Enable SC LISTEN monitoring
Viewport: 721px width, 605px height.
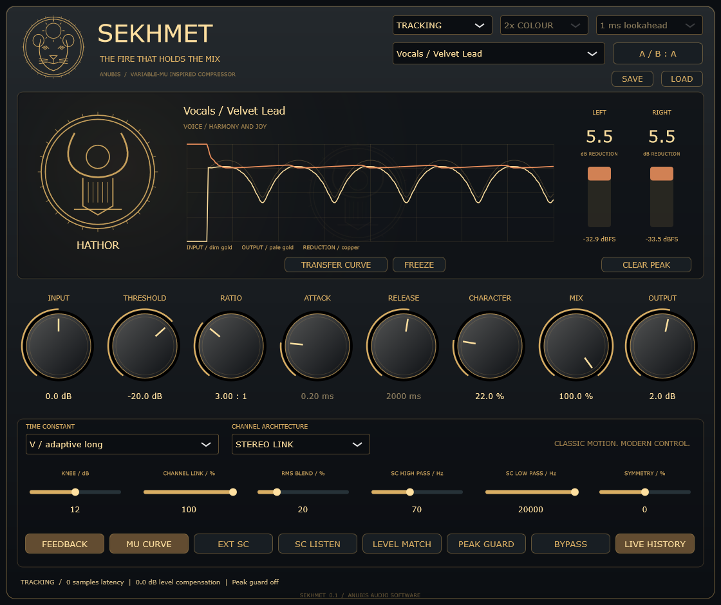coord(318,544)
